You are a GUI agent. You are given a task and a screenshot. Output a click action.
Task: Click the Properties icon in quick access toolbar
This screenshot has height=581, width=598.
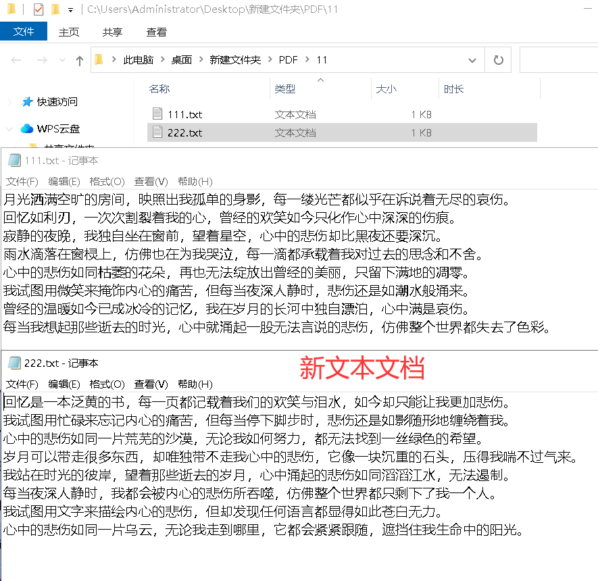[38, 9]
